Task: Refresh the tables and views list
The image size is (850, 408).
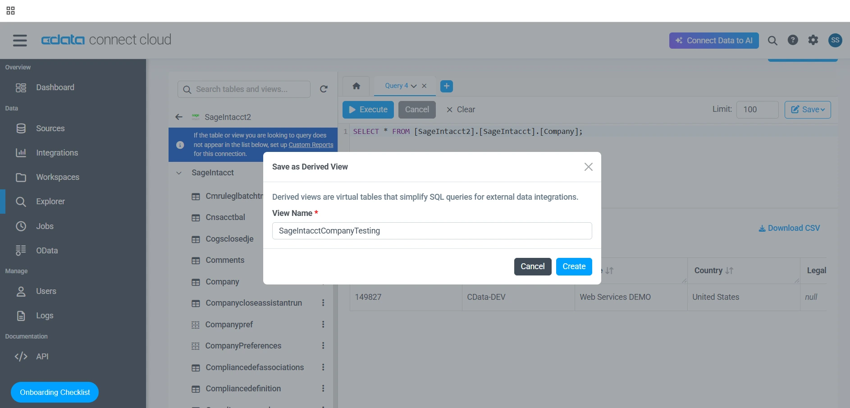Action: pos(324,89)
